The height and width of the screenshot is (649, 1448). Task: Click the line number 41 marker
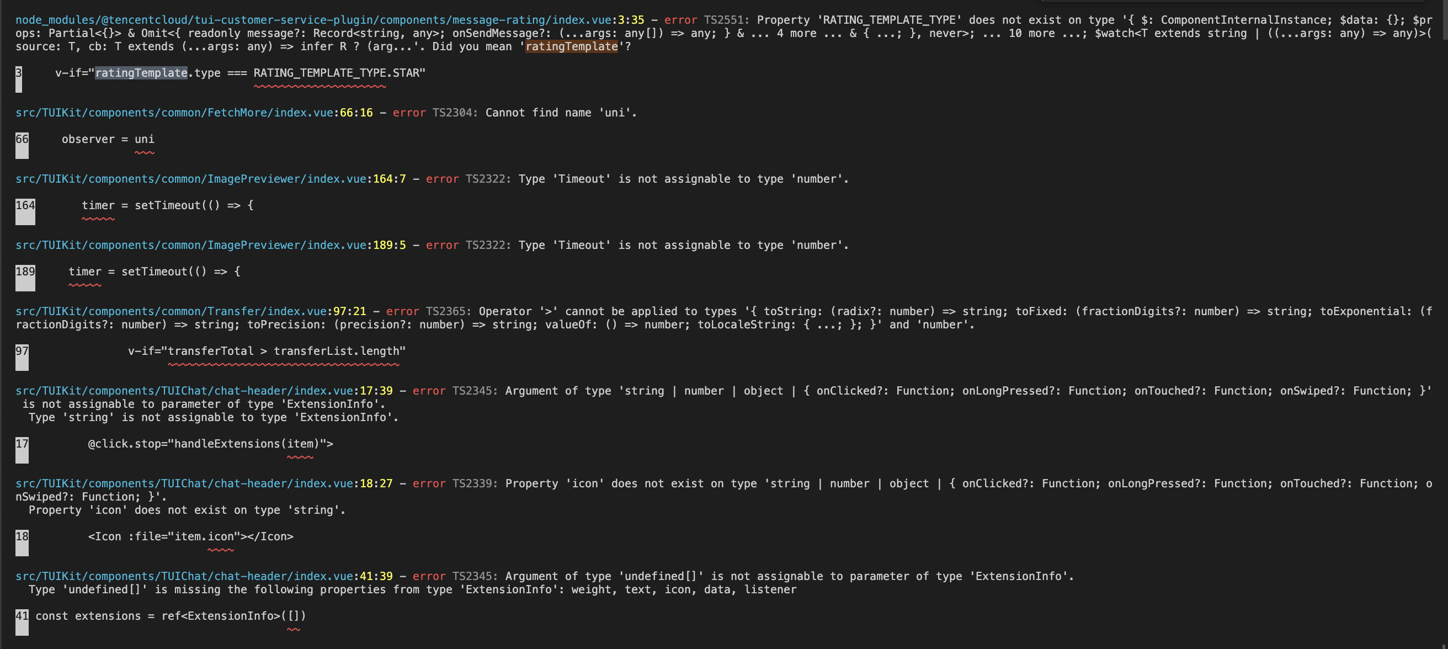[22, 622]
